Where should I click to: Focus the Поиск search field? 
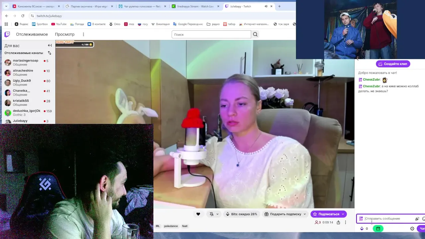(x=211, y=34)
